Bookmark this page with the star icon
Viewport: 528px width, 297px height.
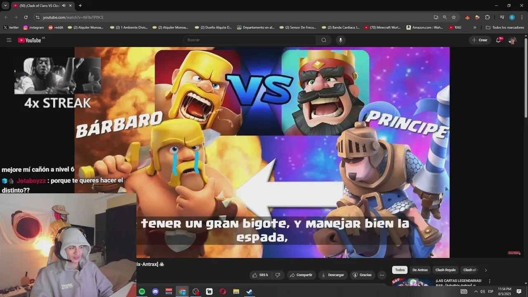454,17
